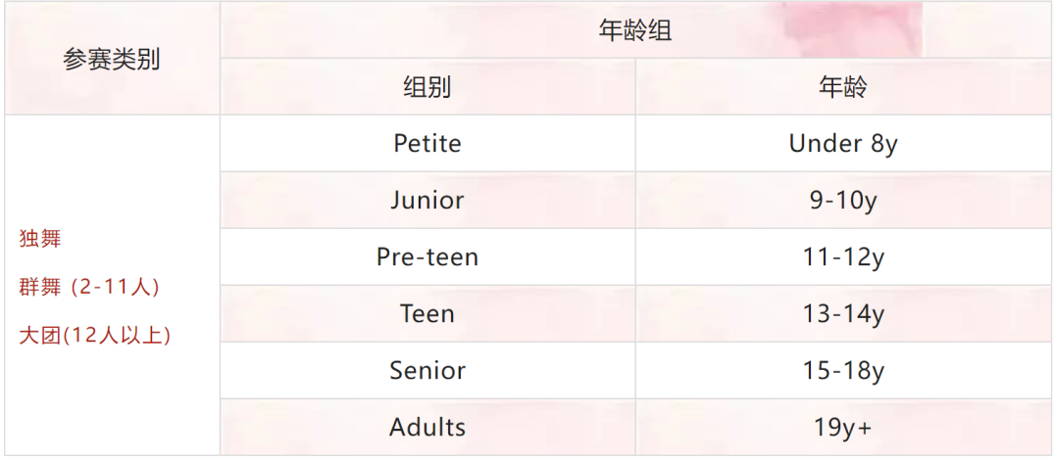Click the red 独舞 text

[40, 239]
